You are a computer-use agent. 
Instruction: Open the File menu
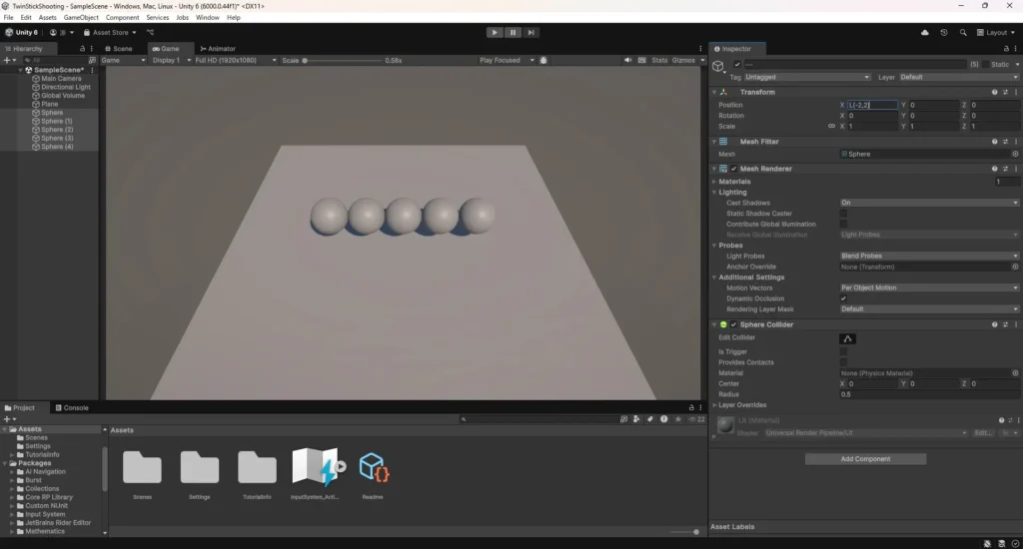[8, 18]
